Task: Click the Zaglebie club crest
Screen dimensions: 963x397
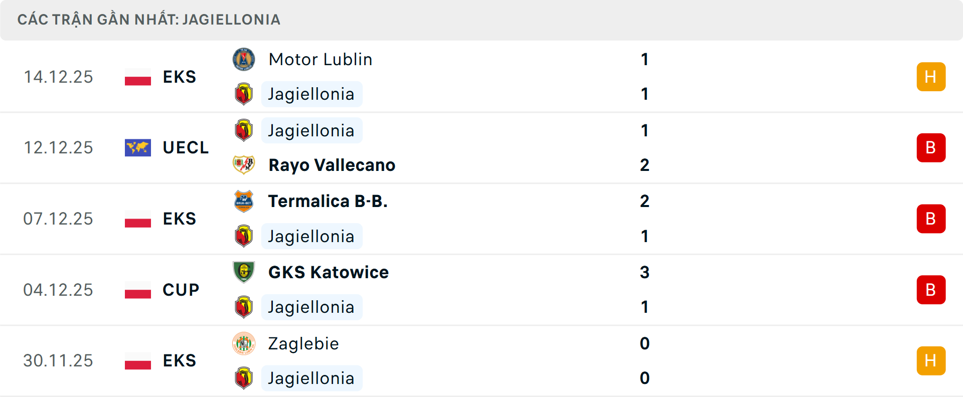Action: (244, 343)
